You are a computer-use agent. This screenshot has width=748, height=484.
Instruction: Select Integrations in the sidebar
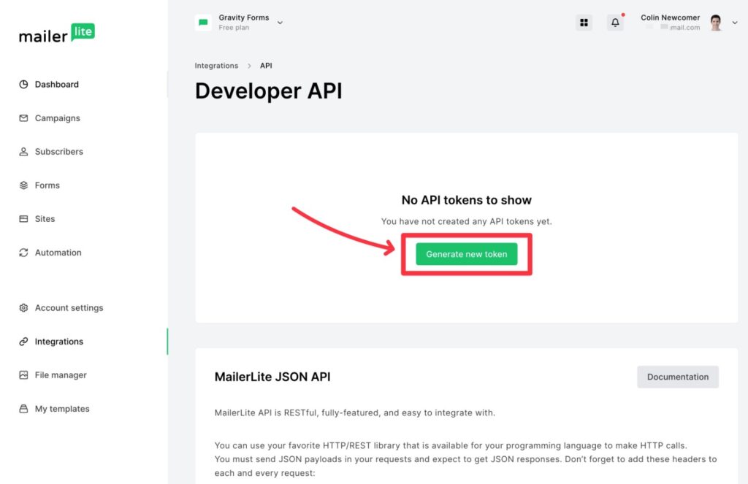58,342
